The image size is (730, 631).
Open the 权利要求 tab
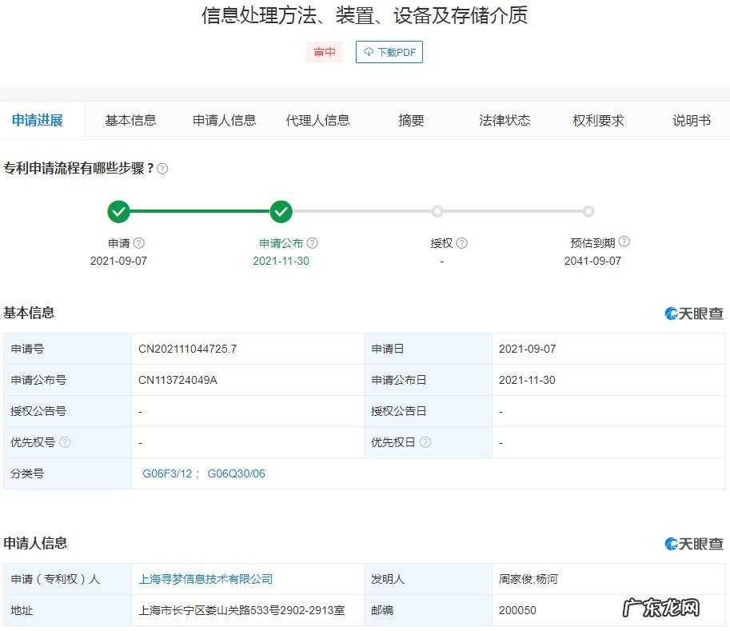click(597, 120)
